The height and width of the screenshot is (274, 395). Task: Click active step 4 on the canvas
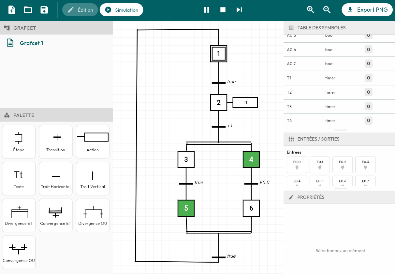[251, 159]
